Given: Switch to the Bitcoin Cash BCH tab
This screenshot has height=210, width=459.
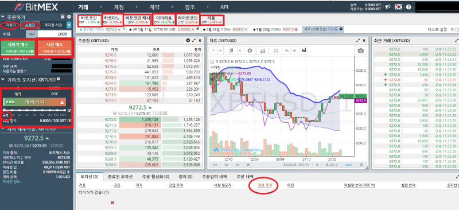Looking at the screenshot, I should point(138,20).
